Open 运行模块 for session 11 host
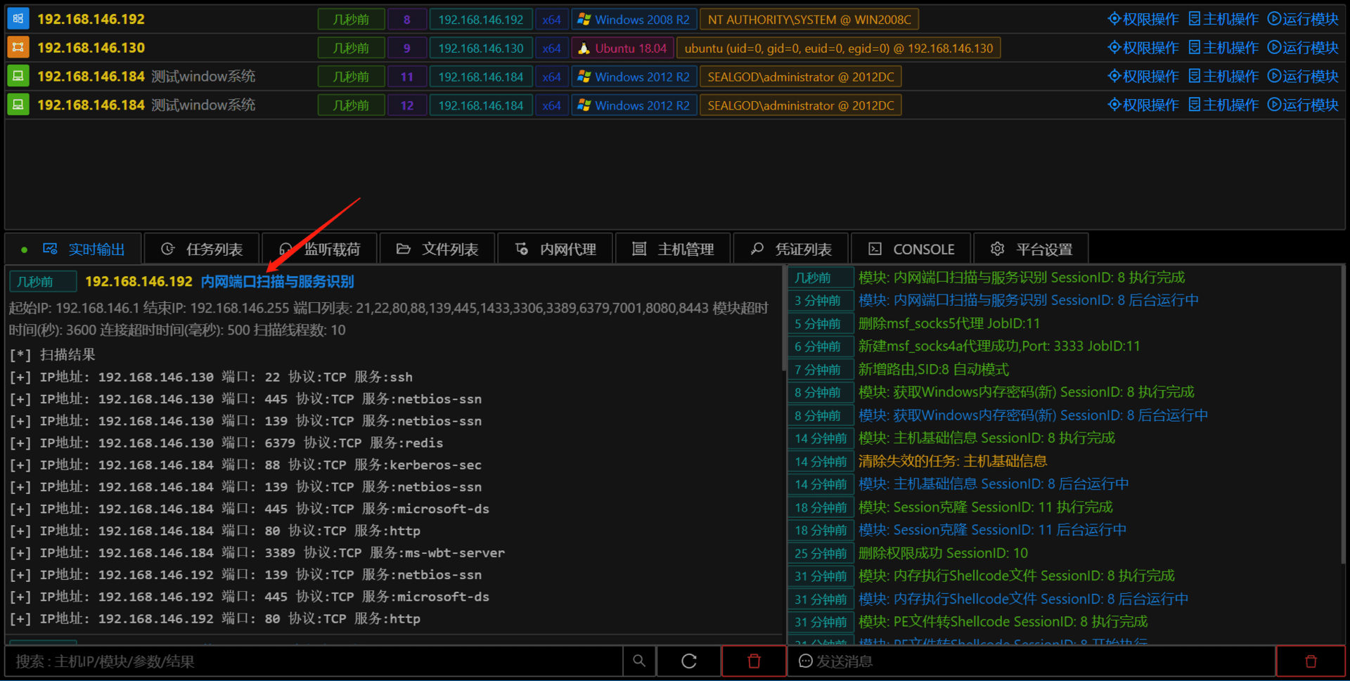This screenshot has height=681, width=1350. (x=1303, y=77)
